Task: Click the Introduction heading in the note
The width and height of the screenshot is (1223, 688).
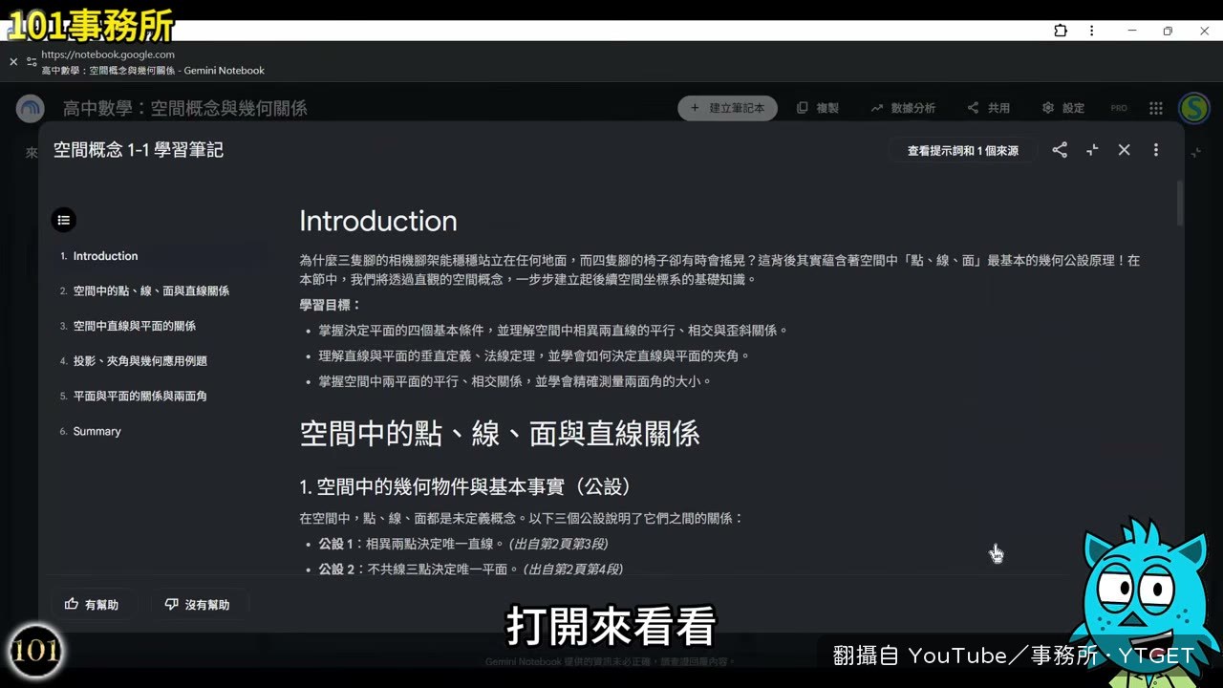Action: 378,221
